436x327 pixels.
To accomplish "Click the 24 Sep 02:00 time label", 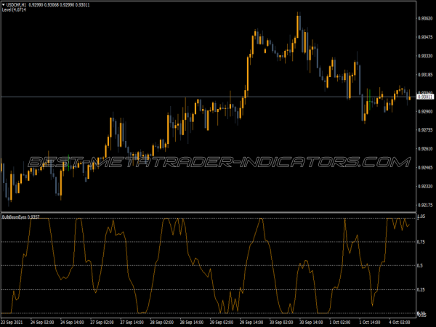I will tap(42, 323).
